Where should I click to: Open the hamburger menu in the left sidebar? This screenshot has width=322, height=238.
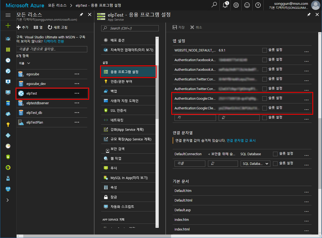tap(8, 15)
